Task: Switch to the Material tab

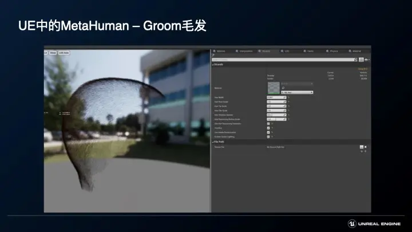Action: 355,51
